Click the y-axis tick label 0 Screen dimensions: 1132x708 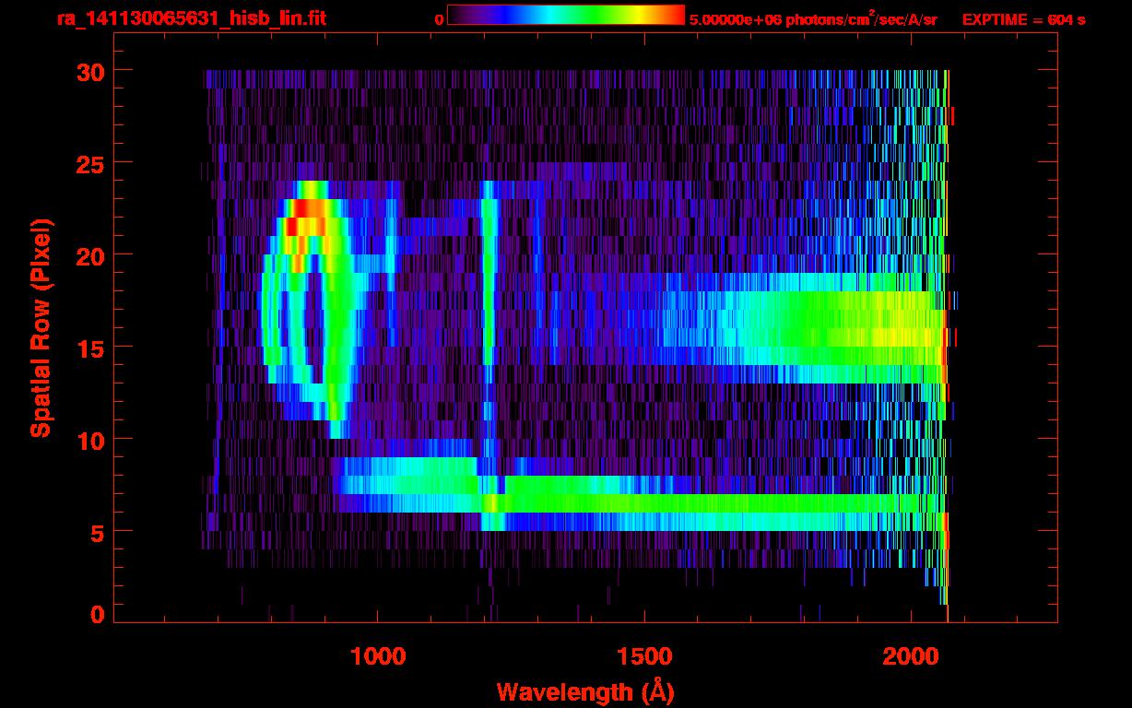pos(97,615)
